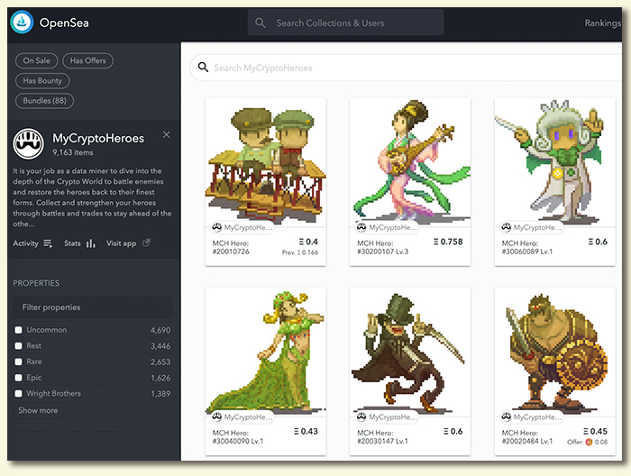
Task: Open the Wright Brothers hero image #20010726
Action: point(266,161)
